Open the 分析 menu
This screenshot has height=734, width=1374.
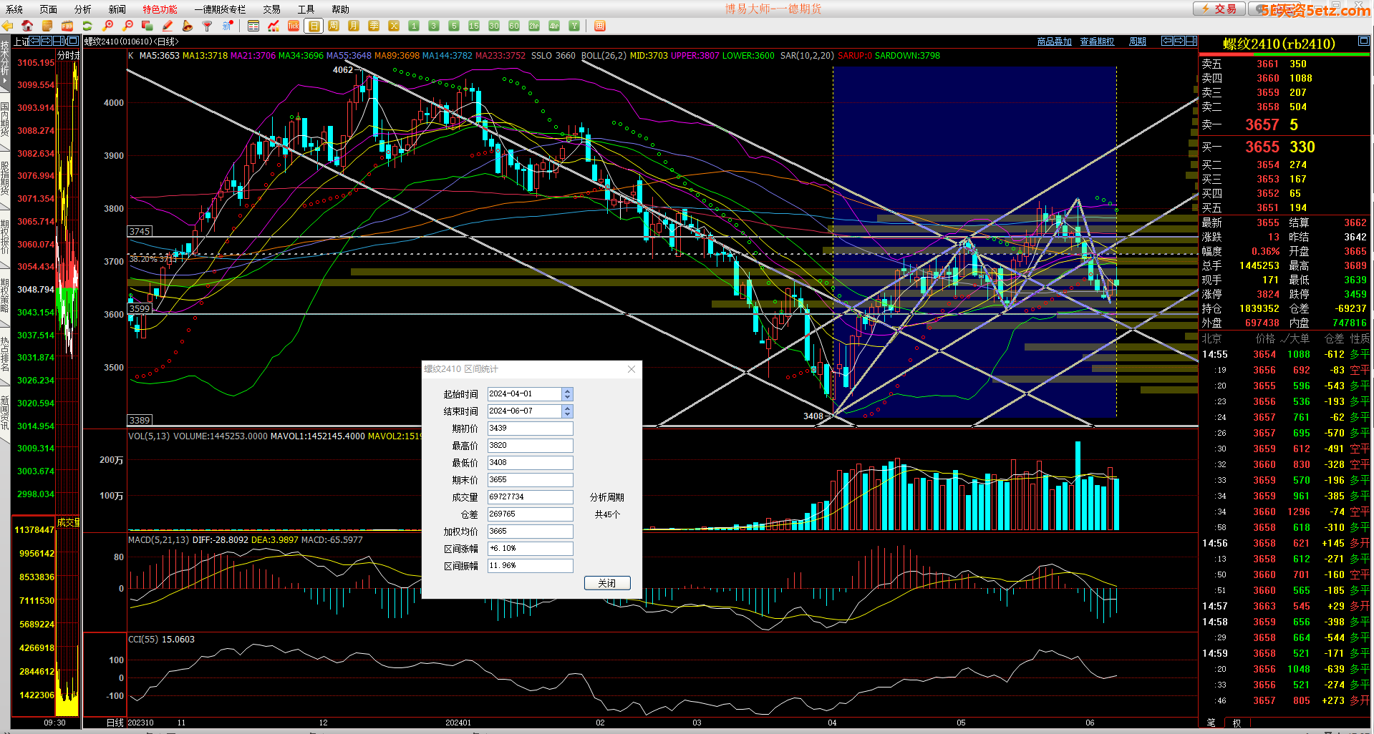[82, 9]
